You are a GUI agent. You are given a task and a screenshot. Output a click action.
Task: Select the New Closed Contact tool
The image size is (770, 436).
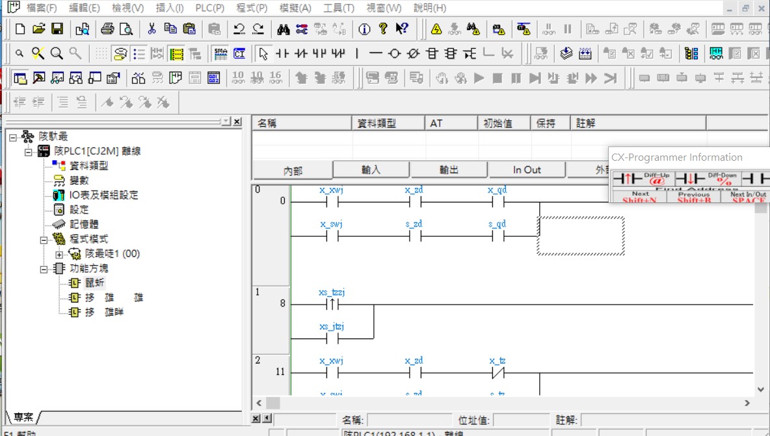(300, 53)
